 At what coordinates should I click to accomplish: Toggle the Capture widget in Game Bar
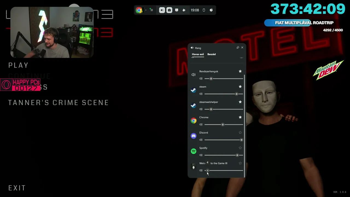[x=169, y=10]
